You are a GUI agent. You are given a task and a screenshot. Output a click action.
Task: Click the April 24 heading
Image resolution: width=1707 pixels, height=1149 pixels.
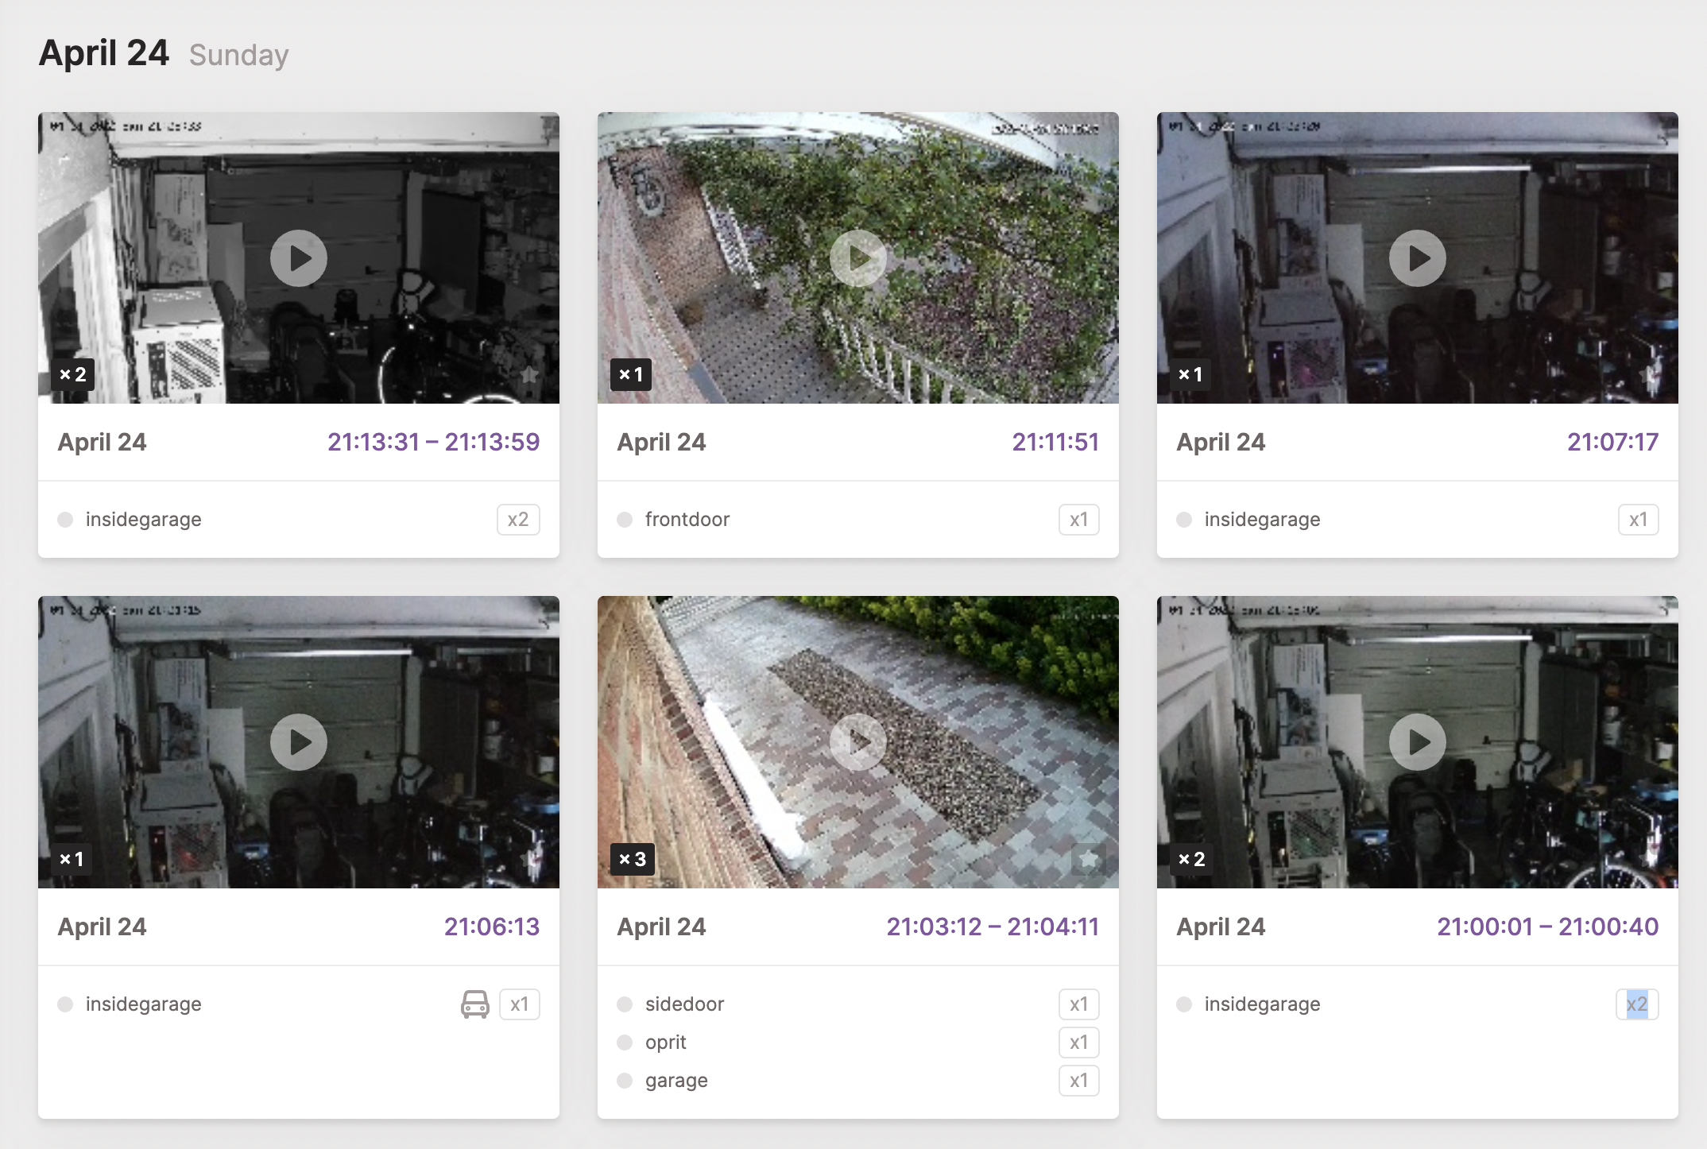click(103, 52)
